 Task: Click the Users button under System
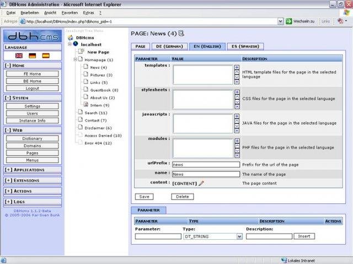pos(33,114)
